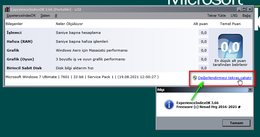The height and width of the screenshot is (137, 260).
Task: Click 'Saniye başına hafıza işlemleri' description
Action: point(82,41)
